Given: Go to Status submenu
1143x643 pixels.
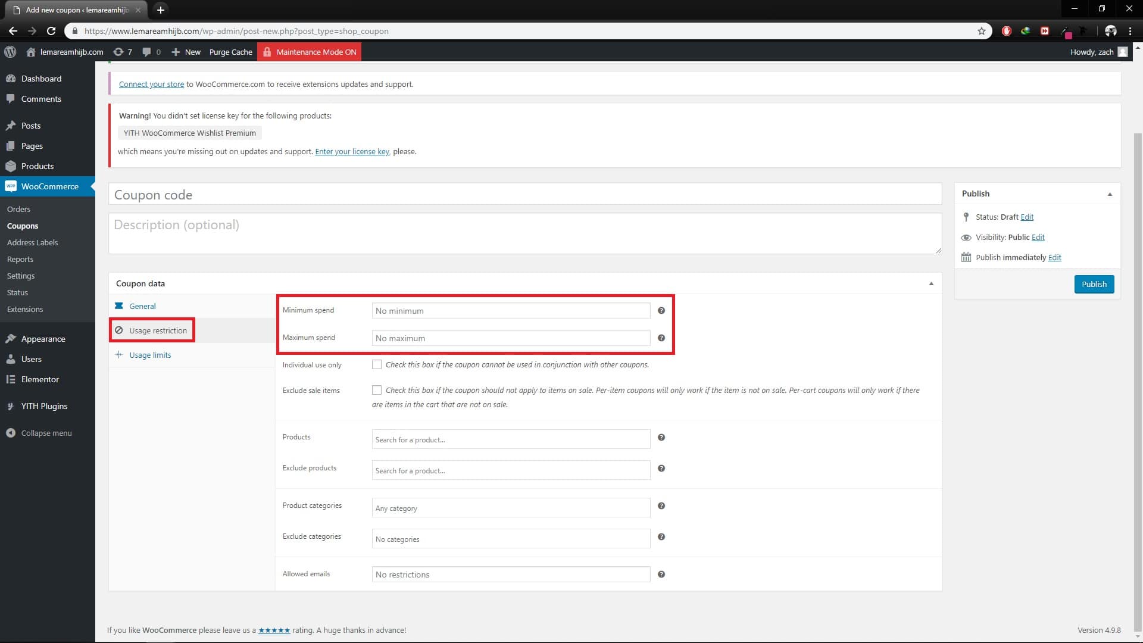Looking at the screenshot, I should [x=17, y=292].
